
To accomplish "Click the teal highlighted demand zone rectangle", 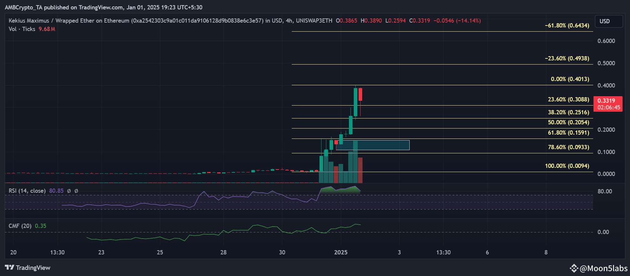I will tap(373, 145).
